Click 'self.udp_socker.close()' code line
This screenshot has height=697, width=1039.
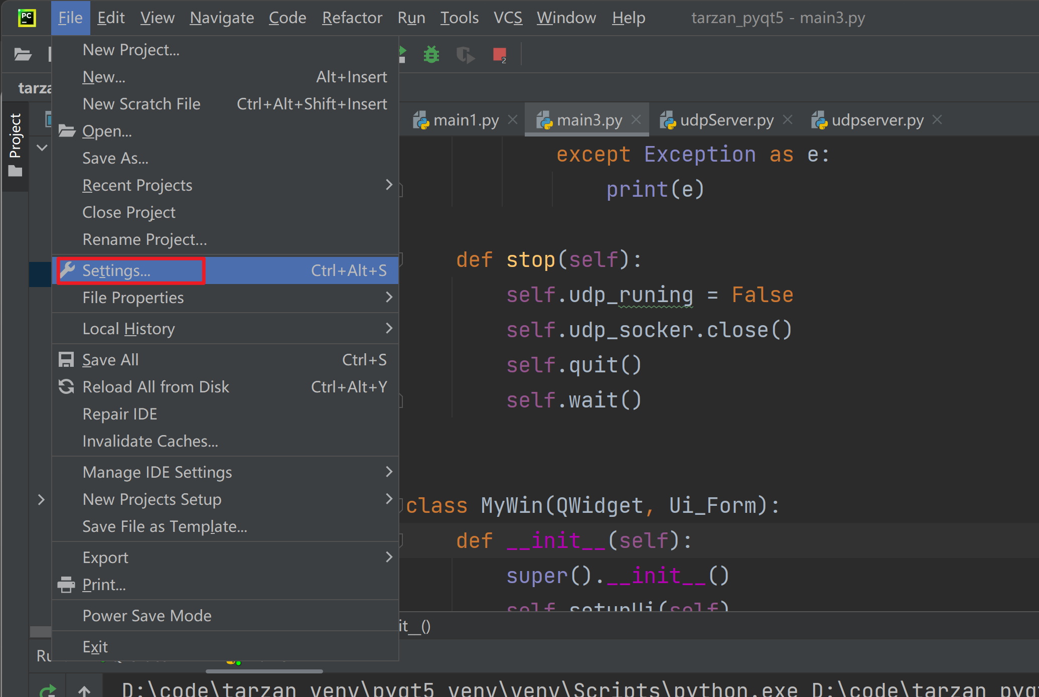click(x=649, y=330)
